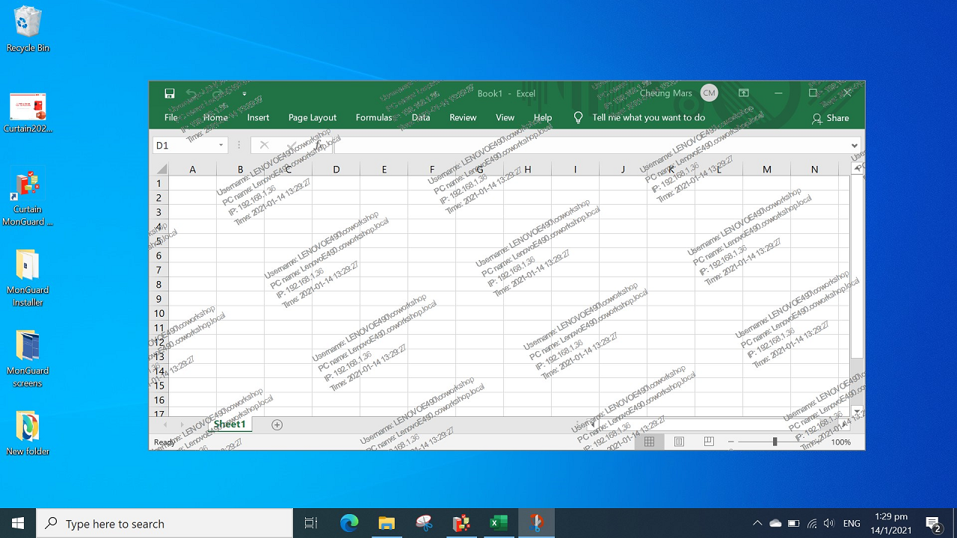Click the select all cells corner triangle
Viewport: 957px width, 538px height.
click(161, 169)
